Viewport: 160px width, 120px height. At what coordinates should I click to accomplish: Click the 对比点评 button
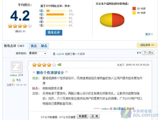point(147,45)
